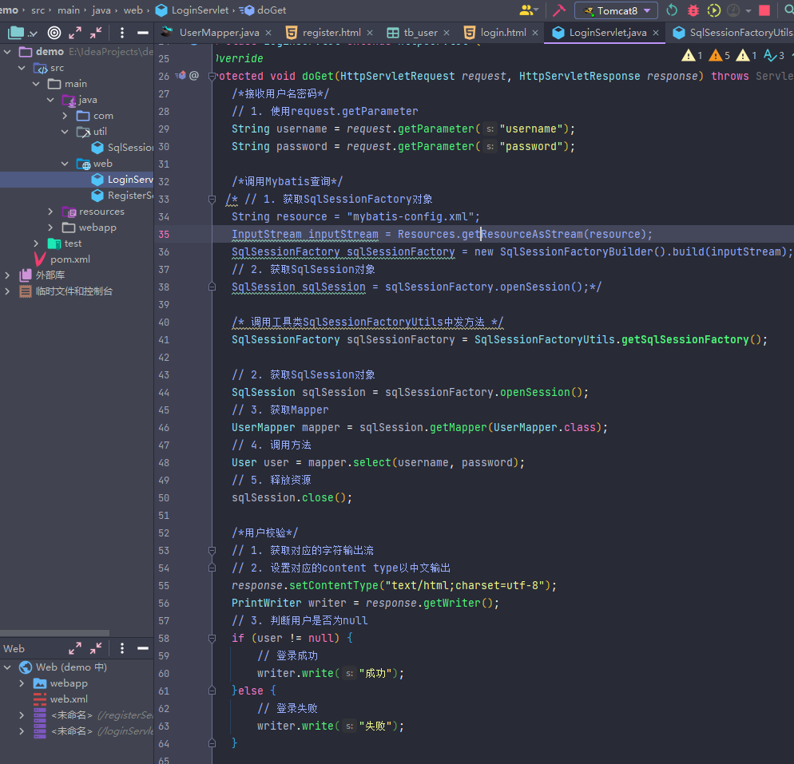Switch to tb_user tab
794x764 pixels.
pyautogui.click(x=420, y=33)
